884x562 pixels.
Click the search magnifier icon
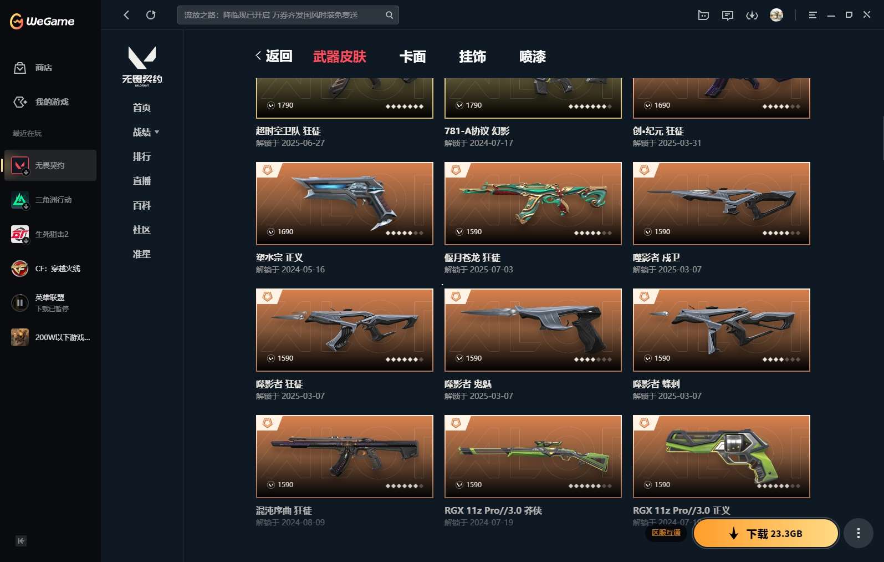click(x=389, y=15)
